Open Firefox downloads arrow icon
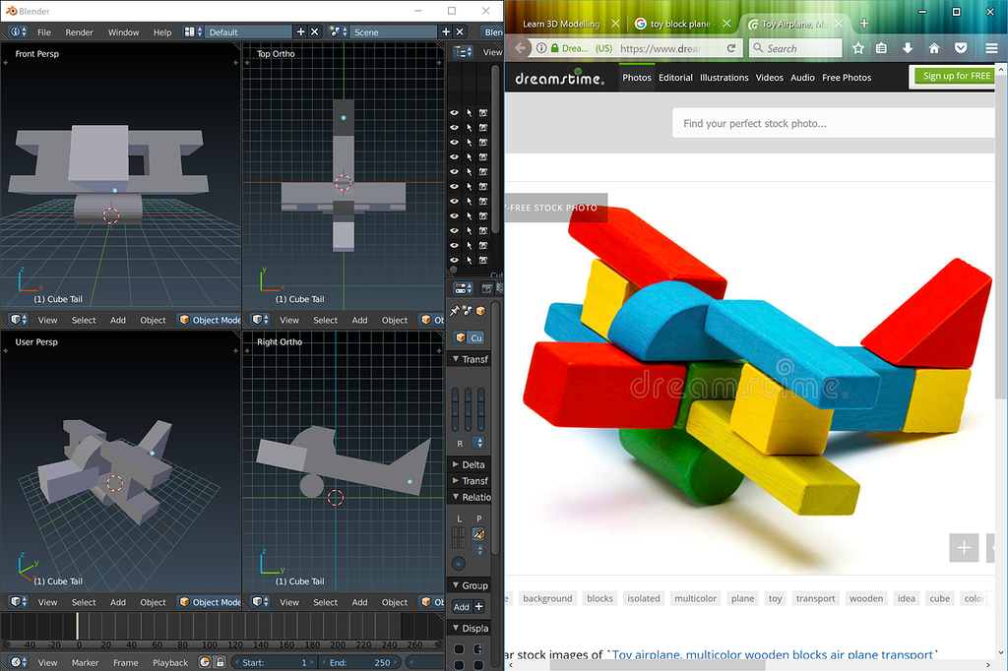This screenshot has height=671, width=1008. click(907, 48)
